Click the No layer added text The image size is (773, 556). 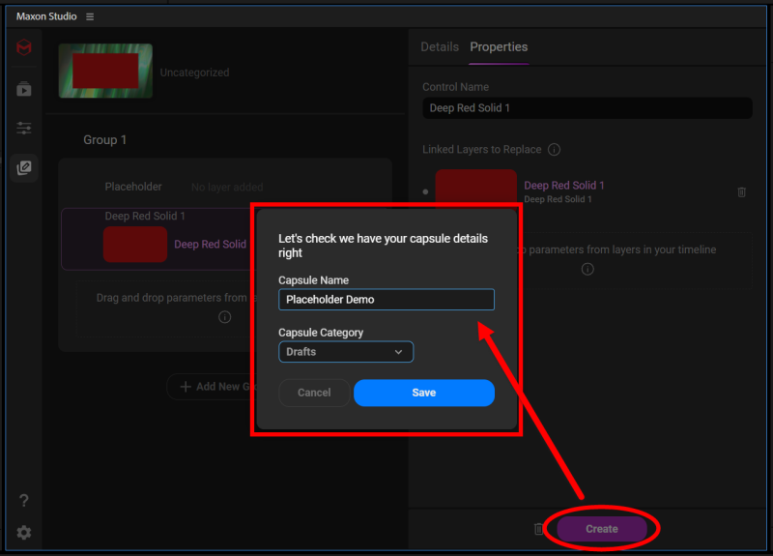[x=227, y=188]
